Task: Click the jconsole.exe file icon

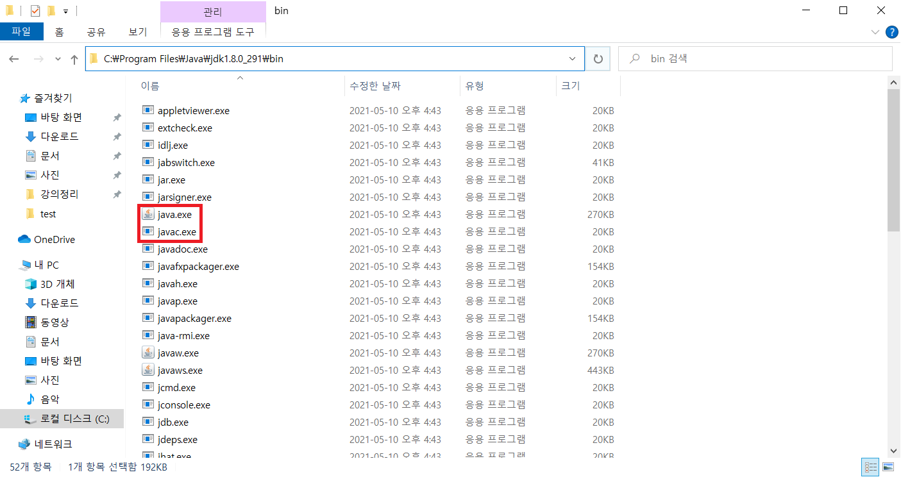Action: coord(148,405)
